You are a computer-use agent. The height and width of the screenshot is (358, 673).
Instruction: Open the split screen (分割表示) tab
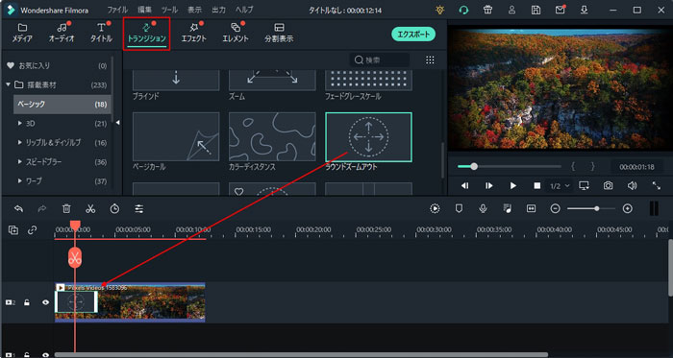coord(279,33)
